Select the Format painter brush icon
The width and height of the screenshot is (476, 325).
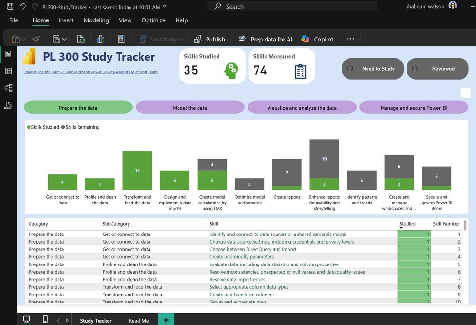click(36, 39)
